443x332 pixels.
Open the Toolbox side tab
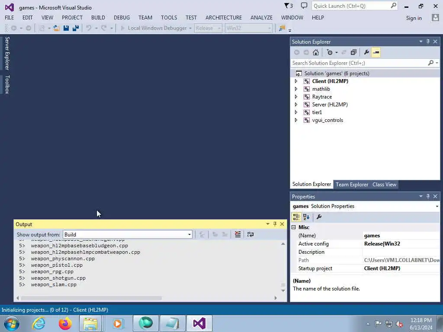coord(7,84)
